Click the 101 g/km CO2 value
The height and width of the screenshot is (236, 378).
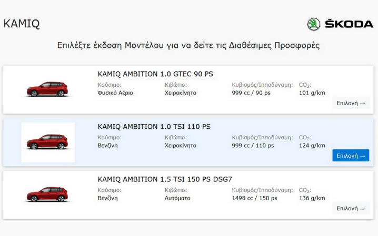click(312, 93)
